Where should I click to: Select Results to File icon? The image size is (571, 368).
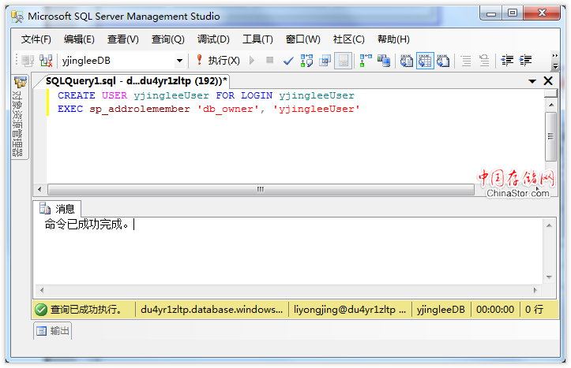click(x=443, y=61)
